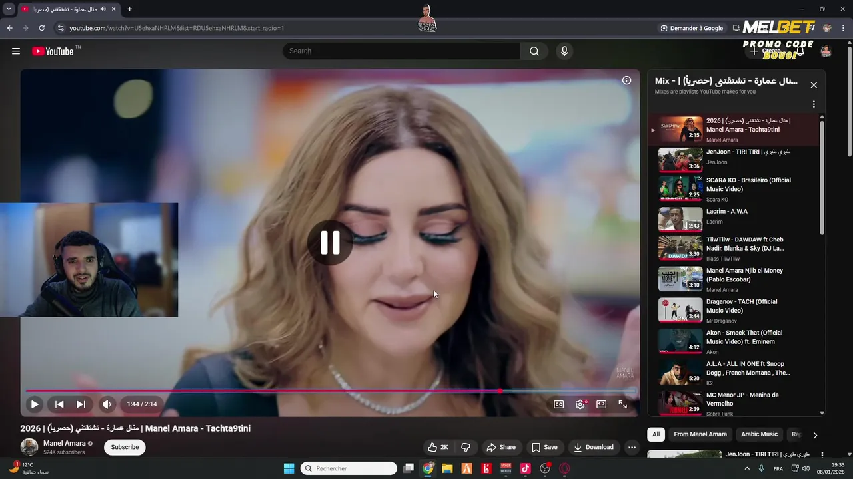Open the Chrome tab search dropdown arrow

point(9,9)
